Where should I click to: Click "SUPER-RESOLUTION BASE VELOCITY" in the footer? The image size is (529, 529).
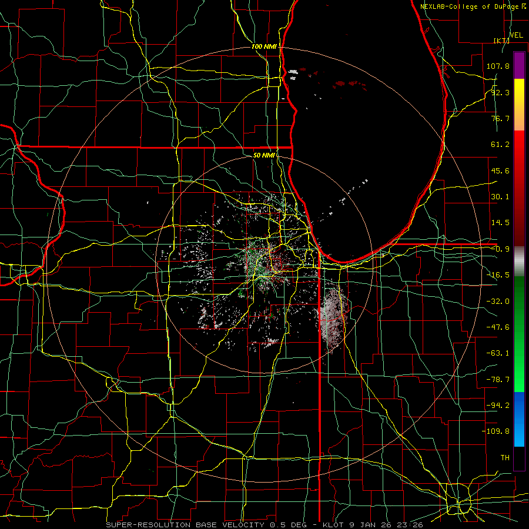[185, 525]
